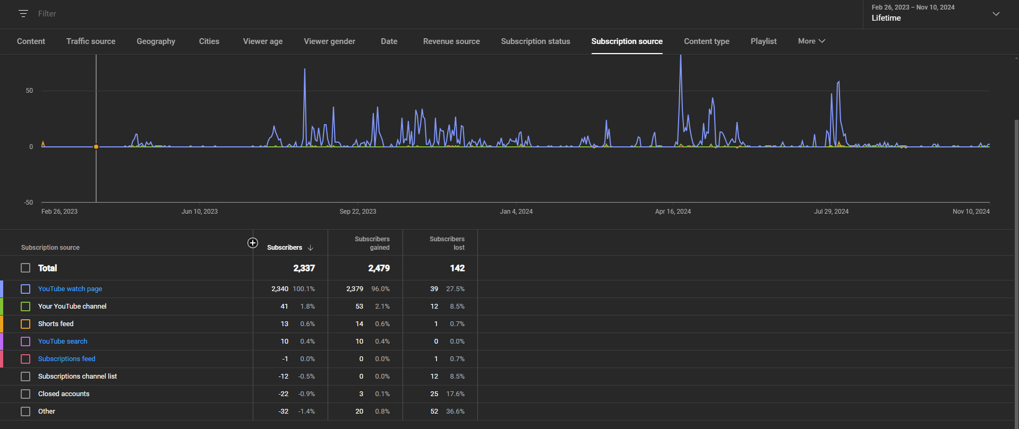Click the orange marker dot on chart
1019x429 pixels.
coord(96,147)
